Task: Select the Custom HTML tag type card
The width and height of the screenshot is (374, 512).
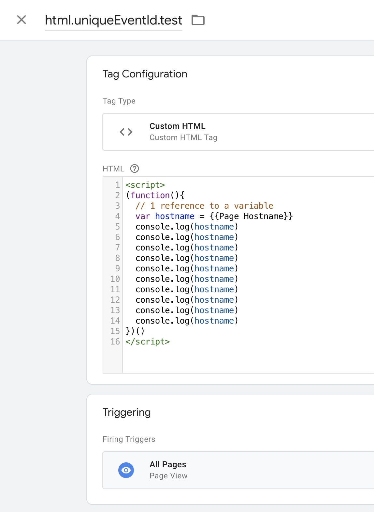Action: coord(238,132)
